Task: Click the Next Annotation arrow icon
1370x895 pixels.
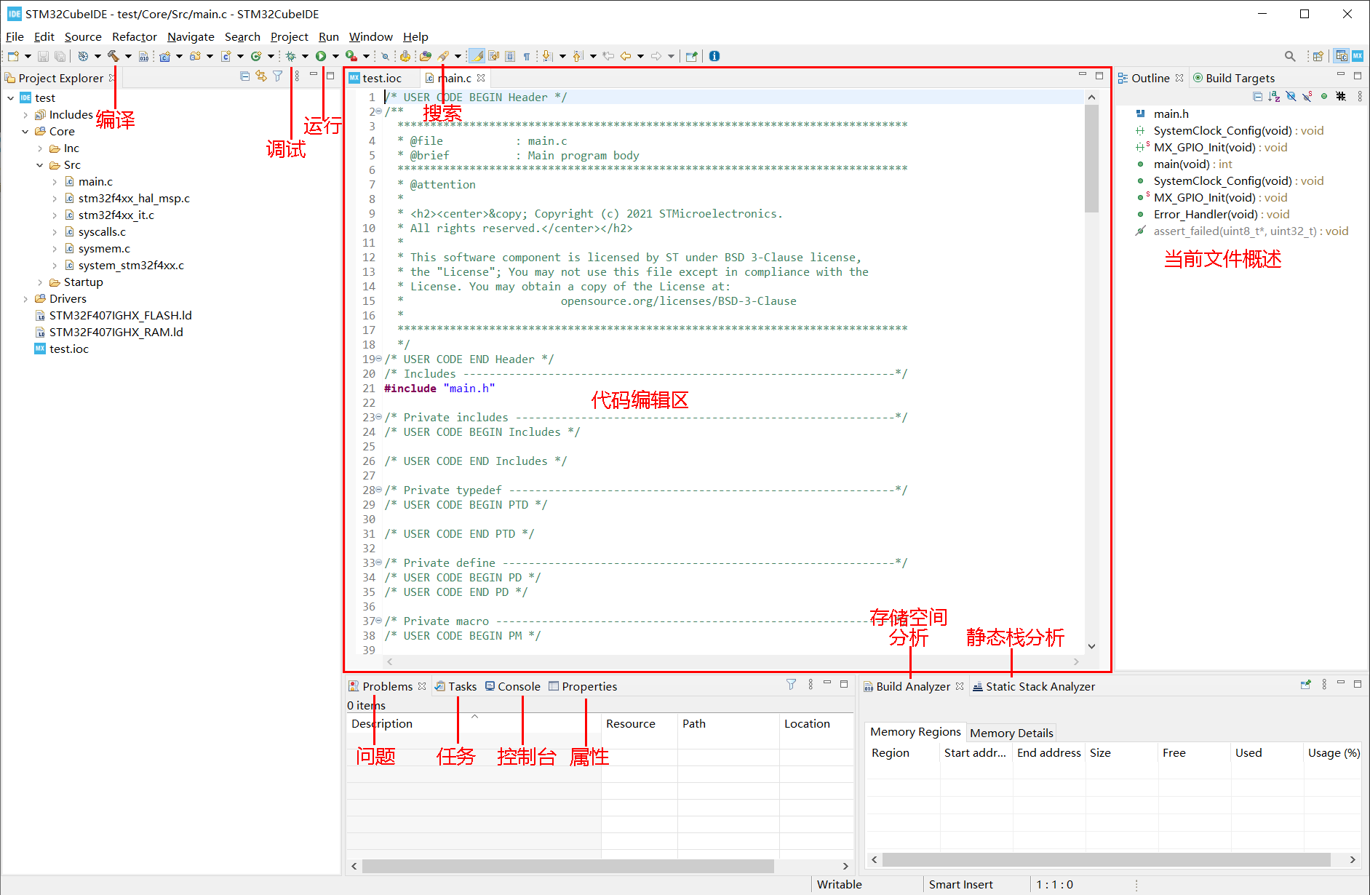Action: pos(547,56)
